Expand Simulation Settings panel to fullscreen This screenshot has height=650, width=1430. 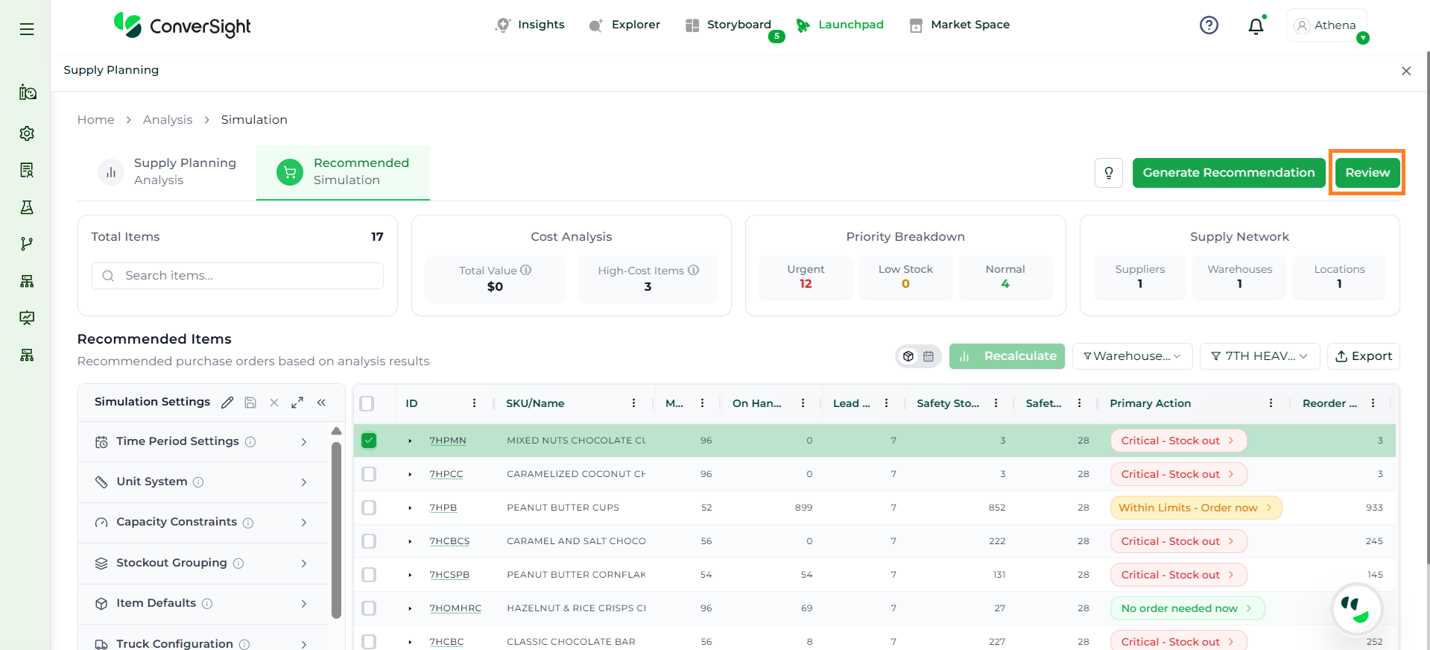297,403
